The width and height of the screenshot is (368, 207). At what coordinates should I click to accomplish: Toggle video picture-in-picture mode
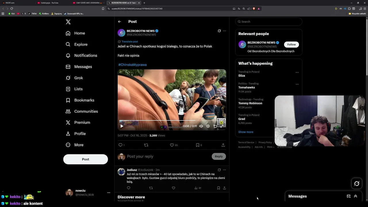(215, 126)
